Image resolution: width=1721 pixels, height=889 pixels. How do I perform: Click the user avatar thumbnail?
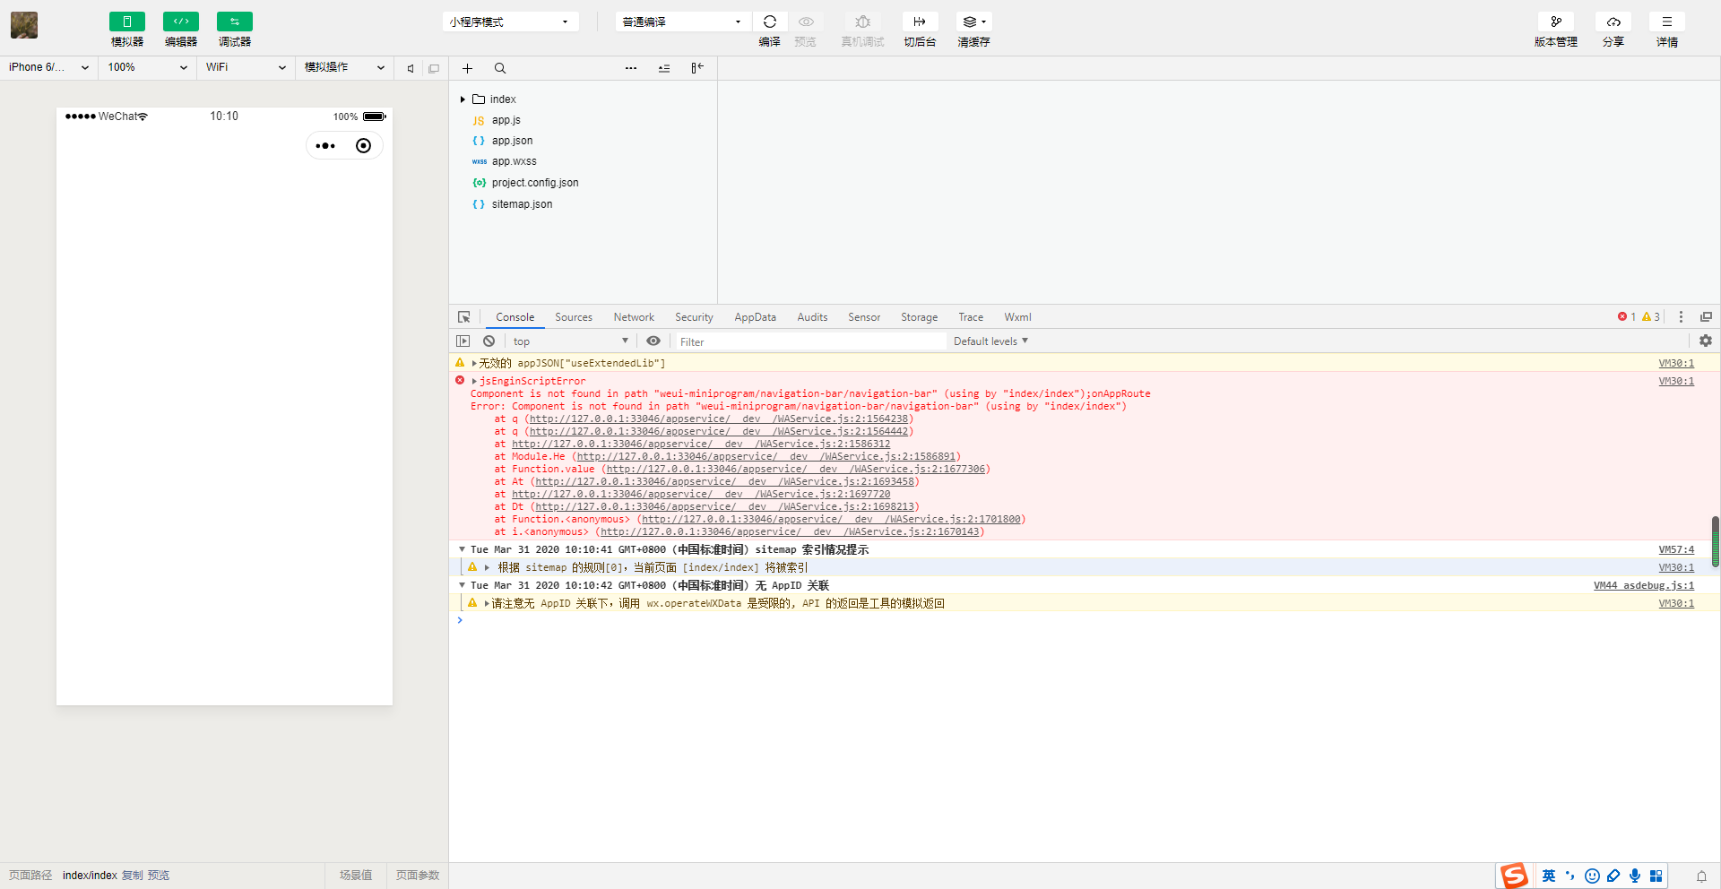pyautogui.click(x=24, y=25)
